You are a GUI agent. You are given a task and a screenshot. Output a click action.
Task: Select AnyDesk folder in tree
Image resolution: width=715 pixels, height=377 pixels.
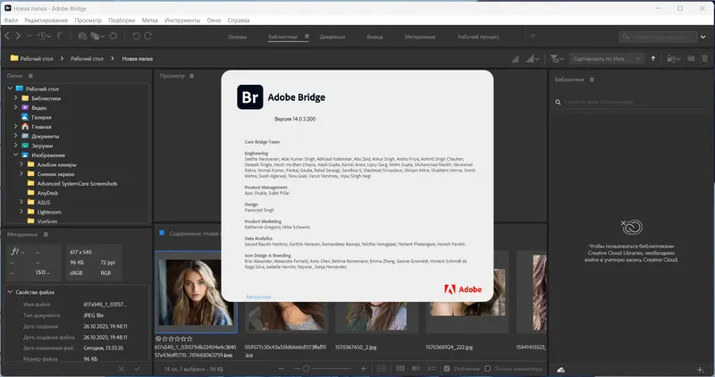[x=47, y=193]
